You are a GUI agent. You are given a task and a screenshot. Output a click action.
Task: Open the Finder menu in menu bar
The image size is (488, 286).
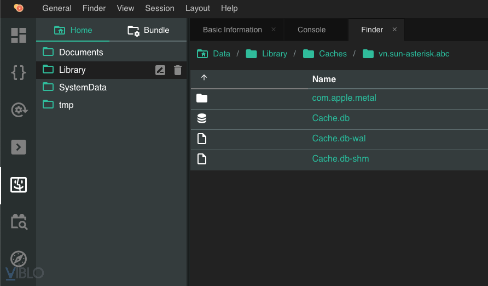point(94,8)
